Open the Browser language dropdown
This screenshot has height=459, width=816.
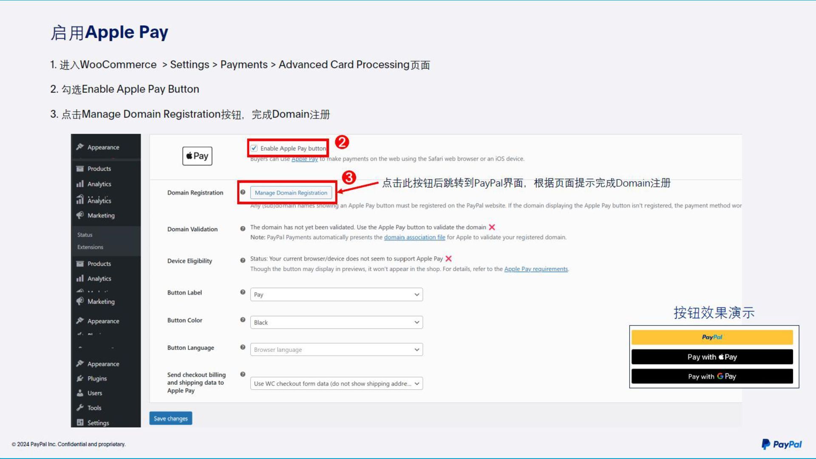pos(336,350)
